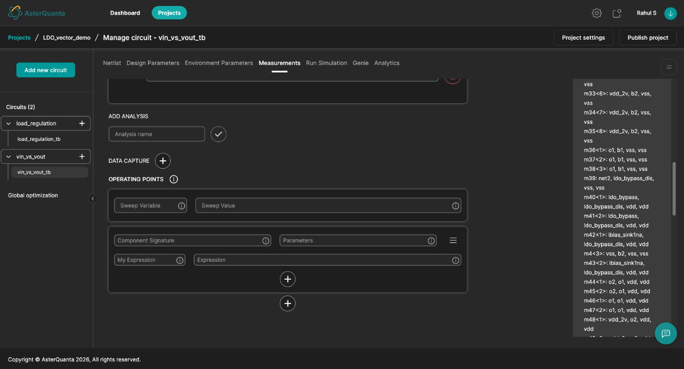Click the Publish project button
This screenshot has height=369, width=684.
(648, 38)
